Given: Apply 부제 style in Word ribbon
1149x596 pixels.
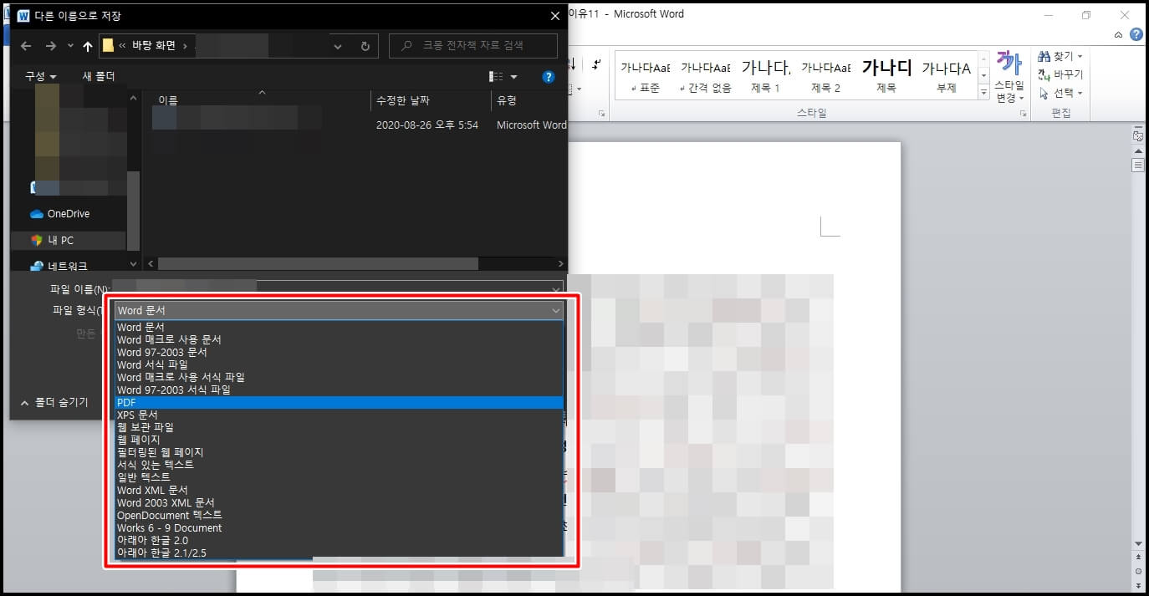Looking at the screenshot, I should pos(946,76).
